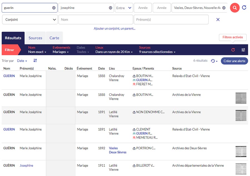
Task: Click the red search magnifier button
Action: pyautogui.click(x=235, y=8)
